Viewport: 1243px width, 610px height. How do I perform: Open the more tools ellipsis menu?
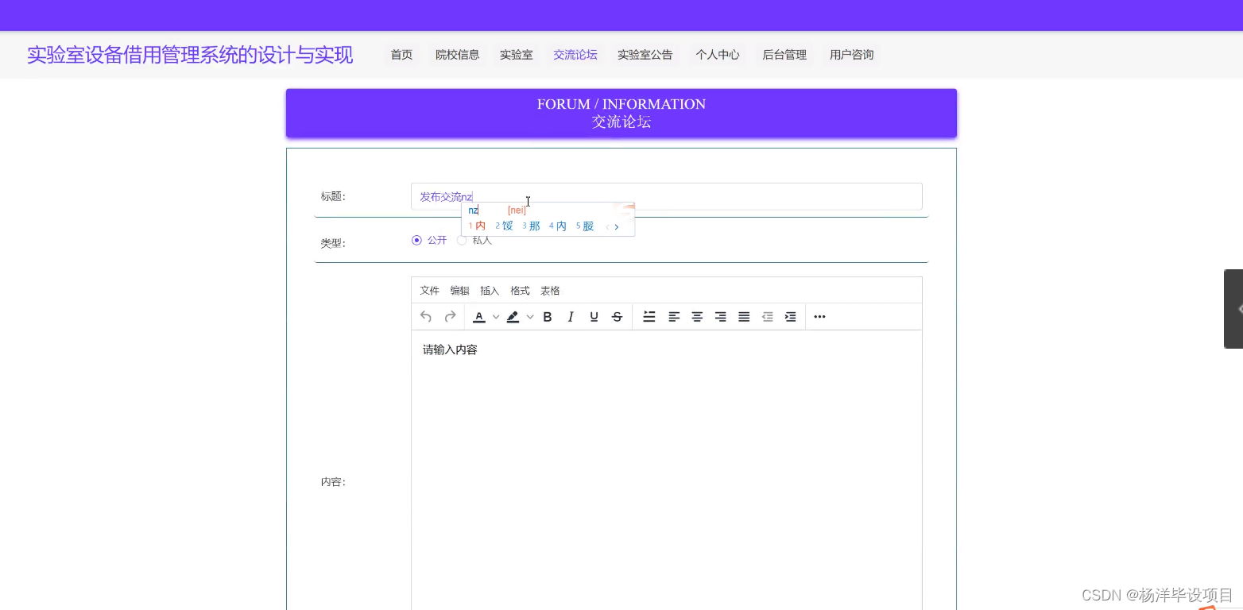coord(819,316)
